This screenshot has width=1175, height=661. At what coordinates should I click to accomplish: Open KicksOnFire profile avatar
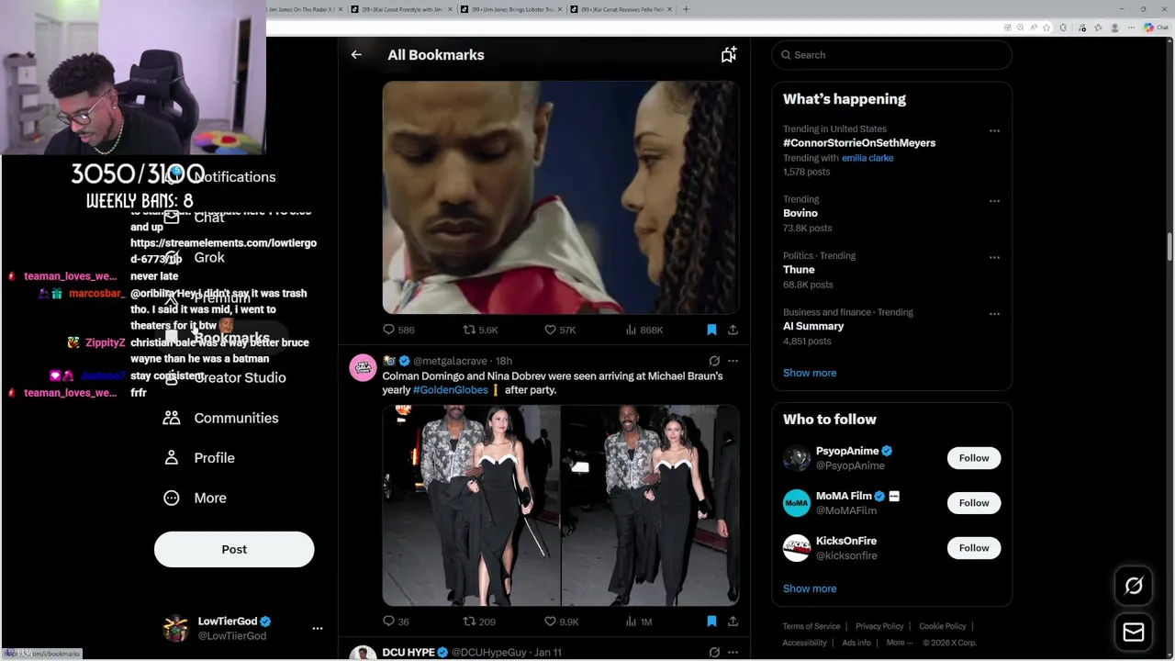pyautogui.click(x=797, y=548)
